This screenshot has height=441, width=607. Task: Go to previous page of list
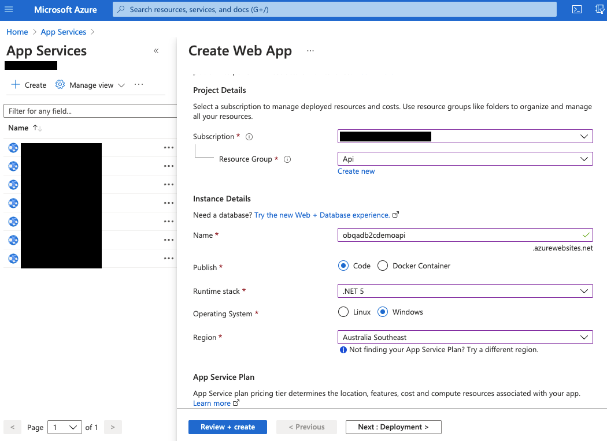(12, 427)
